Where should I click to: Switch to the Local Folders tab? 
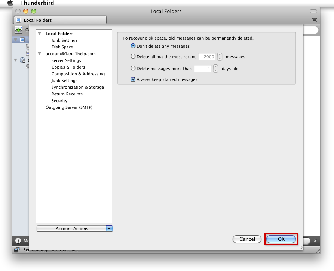pos(60,20)
